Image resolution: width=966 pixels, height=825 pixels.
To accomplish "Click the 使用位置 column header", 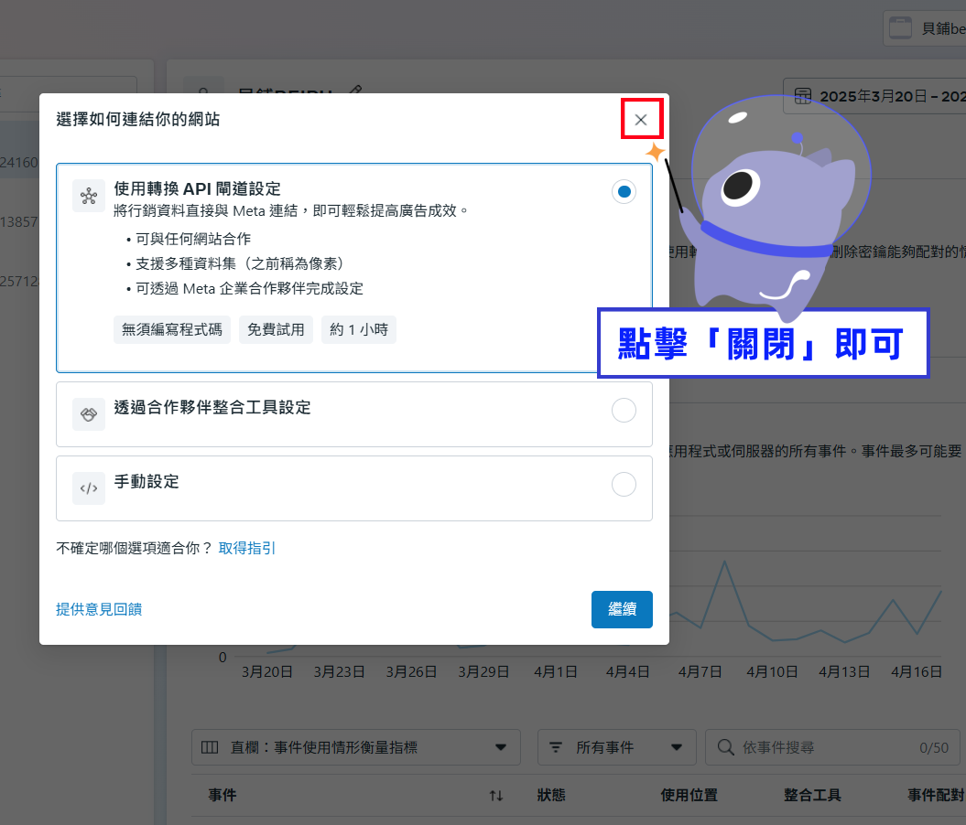I will (689, 796).
